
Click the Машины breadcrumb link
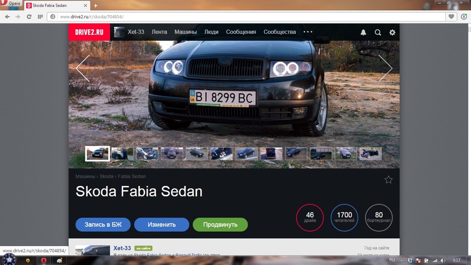(x=85, y=176)
